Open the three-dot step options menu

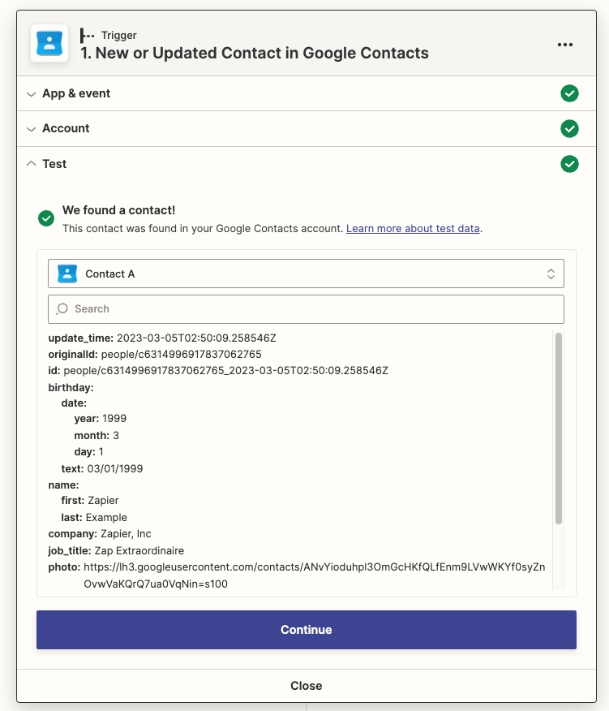[565, 45]
